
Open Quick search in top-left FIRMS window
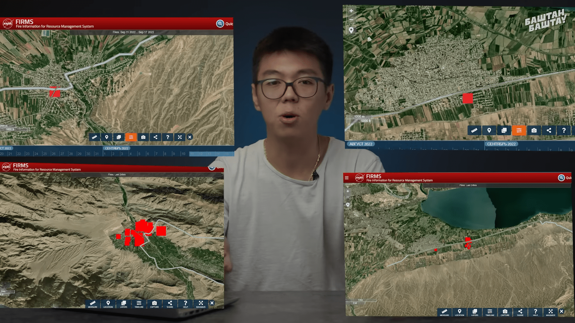tap(225, 24)
